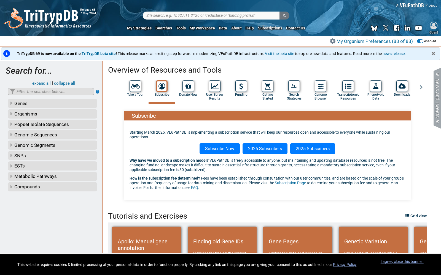This screenshot has height=275, width=441.
Task: Open the About menu
Action: click(x=236, y=28)
